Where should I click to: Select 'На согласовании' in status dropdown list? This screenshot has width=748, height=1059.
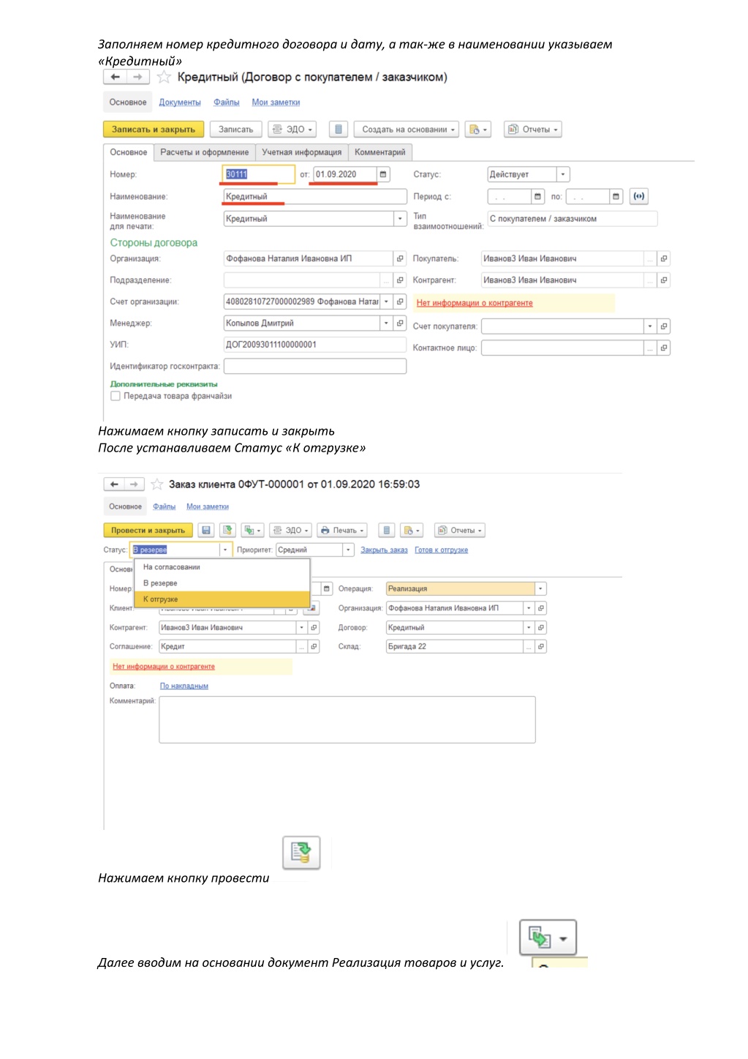(x=222, y=567)
